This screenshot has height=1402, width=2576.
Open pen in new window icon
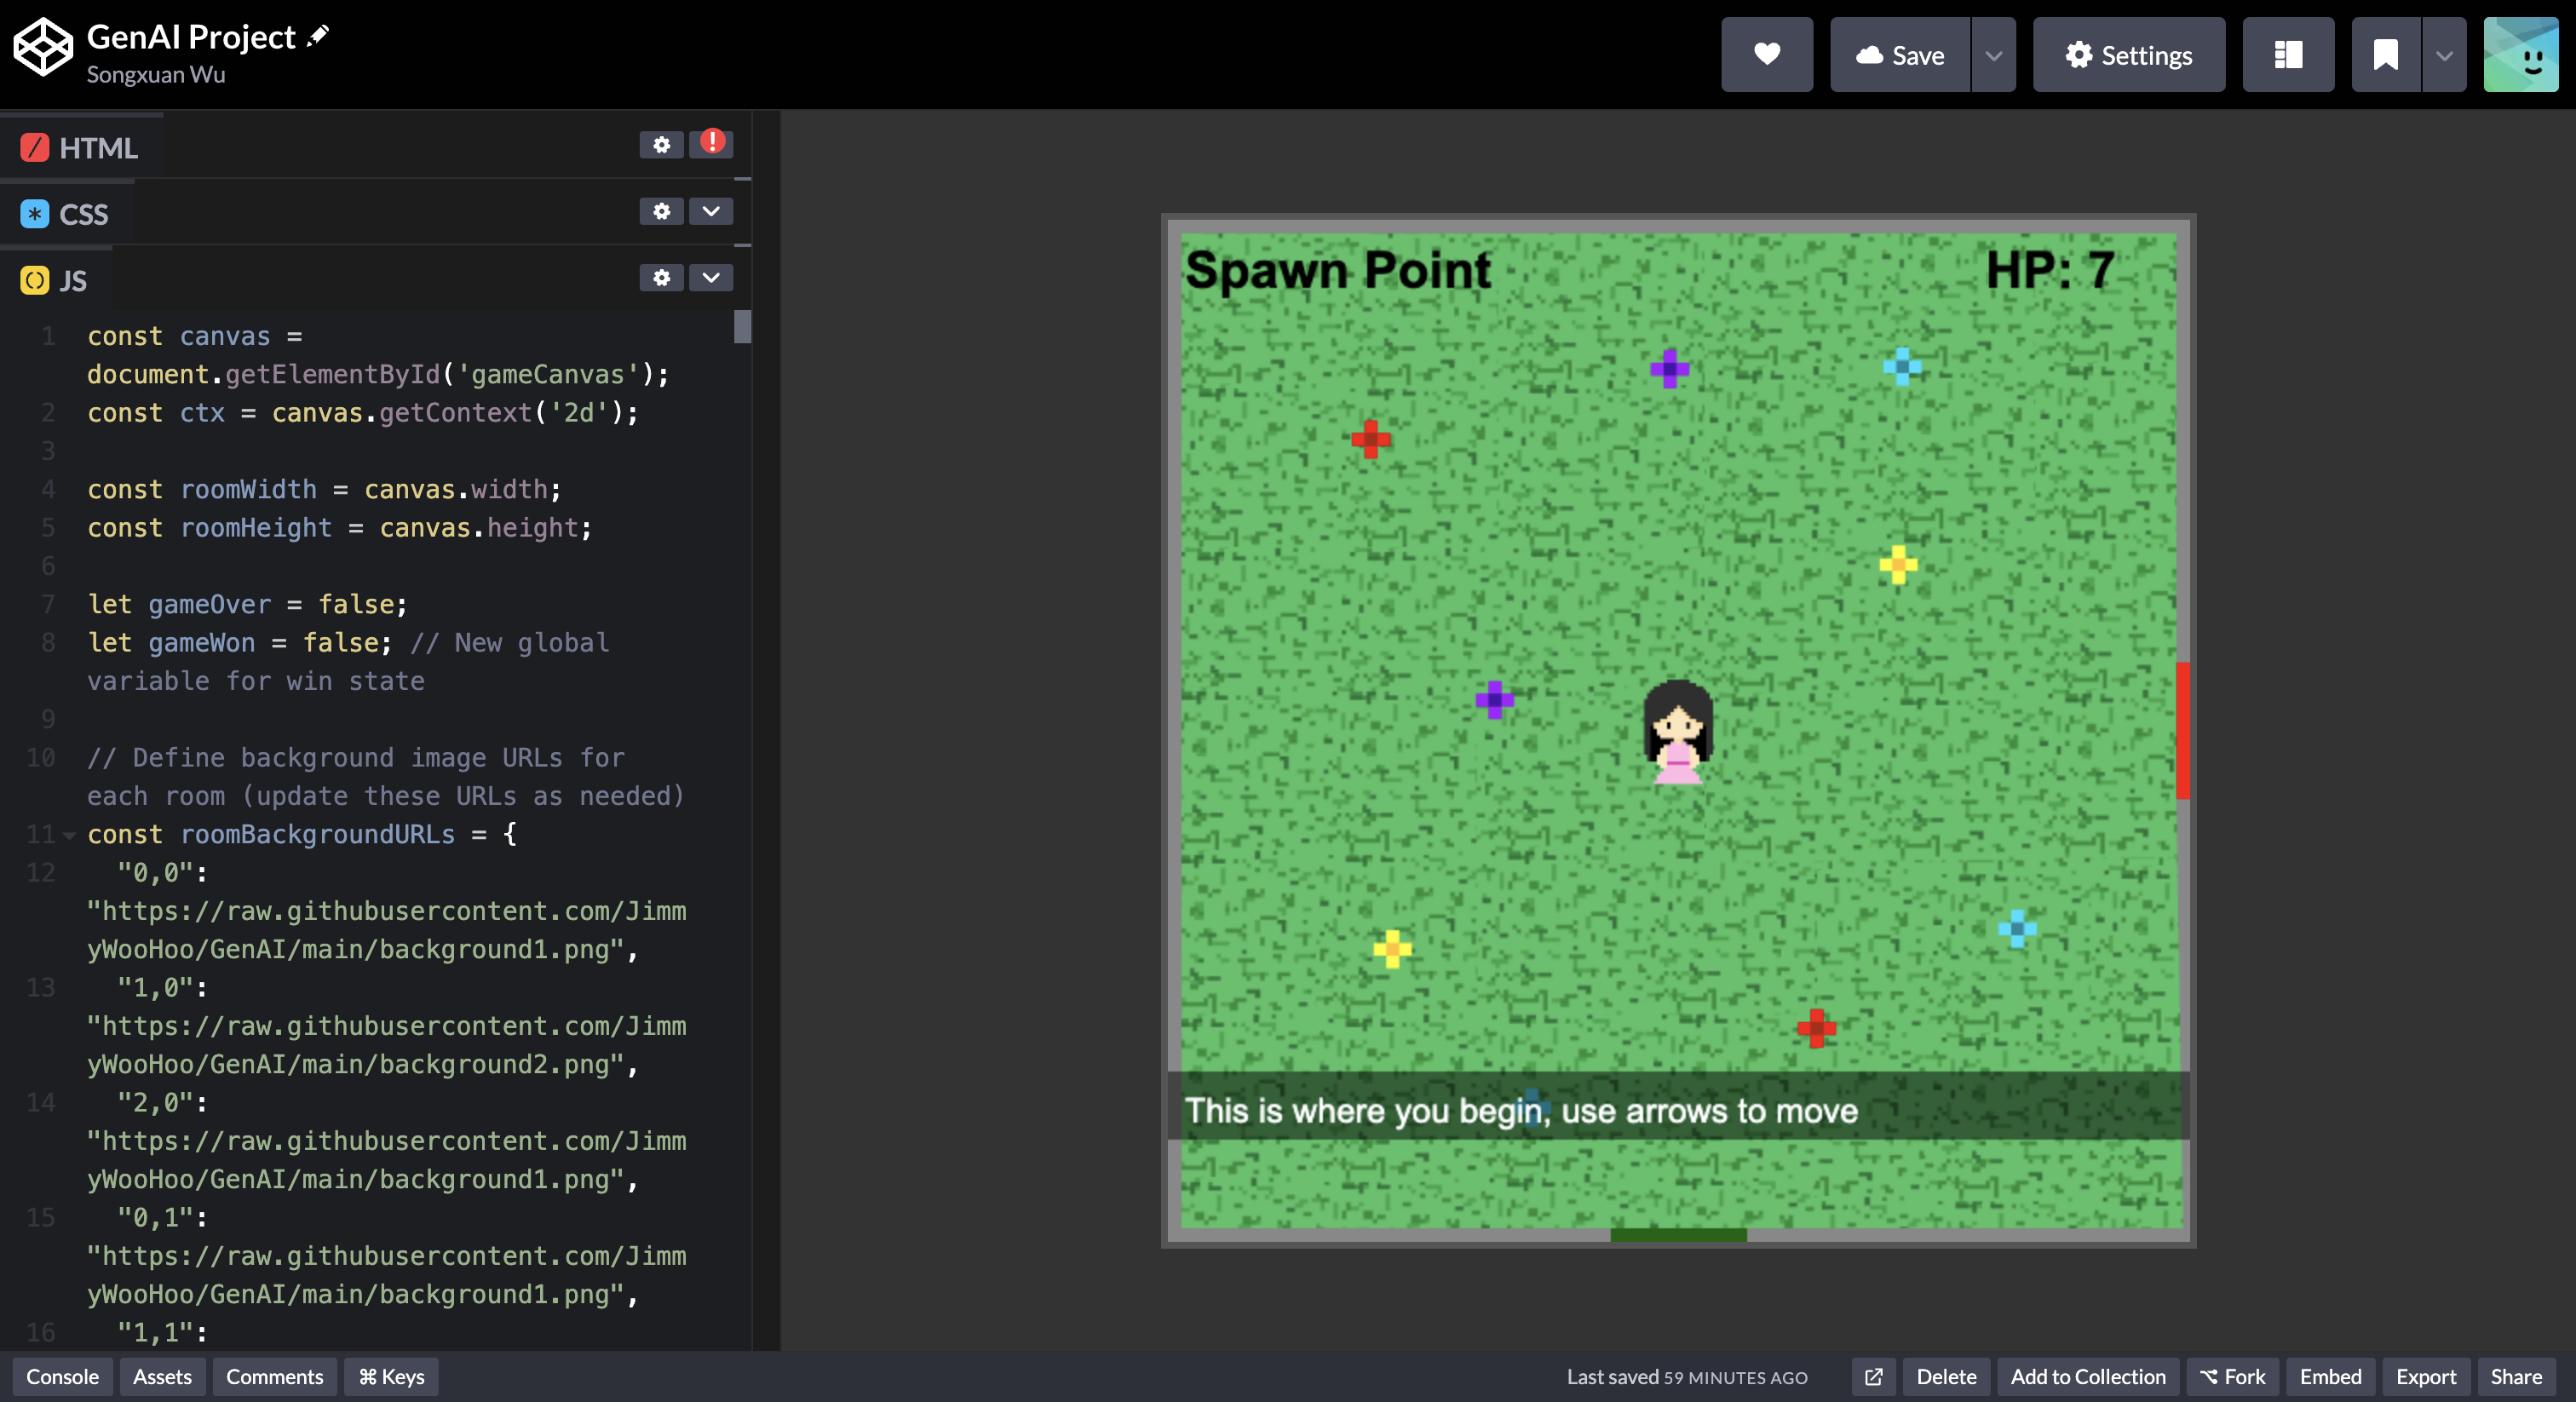tap(1873, 1377)
